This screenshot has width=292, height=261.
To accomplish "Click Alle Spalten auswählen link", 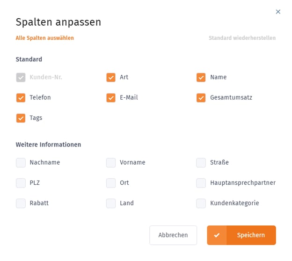I will point(45,38).
